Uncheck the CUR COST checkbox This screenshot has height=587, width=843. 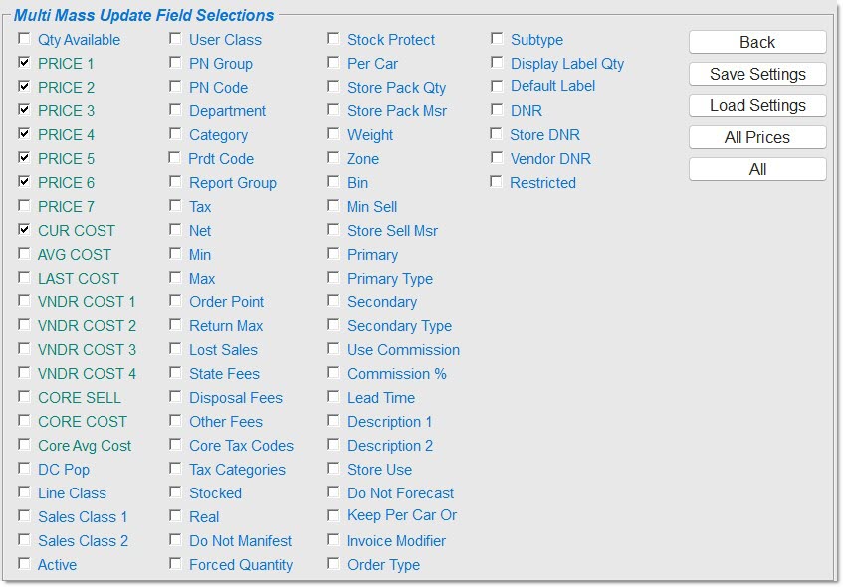click(24, 230)
